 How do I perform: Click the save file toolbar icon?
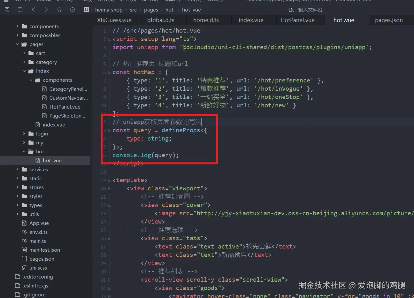[20, 10]
